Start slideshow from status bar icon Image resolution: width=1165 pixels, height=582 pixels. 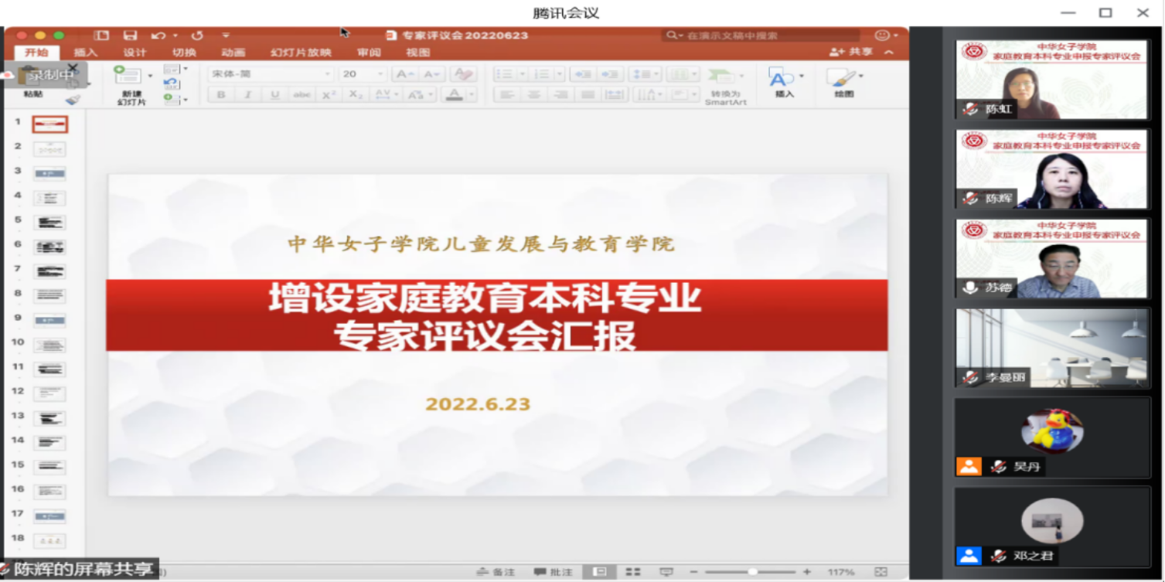[x=666, y=572]
